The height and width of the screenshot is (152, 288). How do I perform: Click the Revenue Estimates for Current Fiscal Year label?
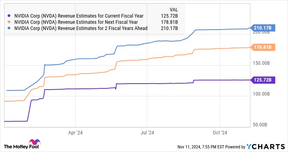pyautogui.click(x=79, y=16)
